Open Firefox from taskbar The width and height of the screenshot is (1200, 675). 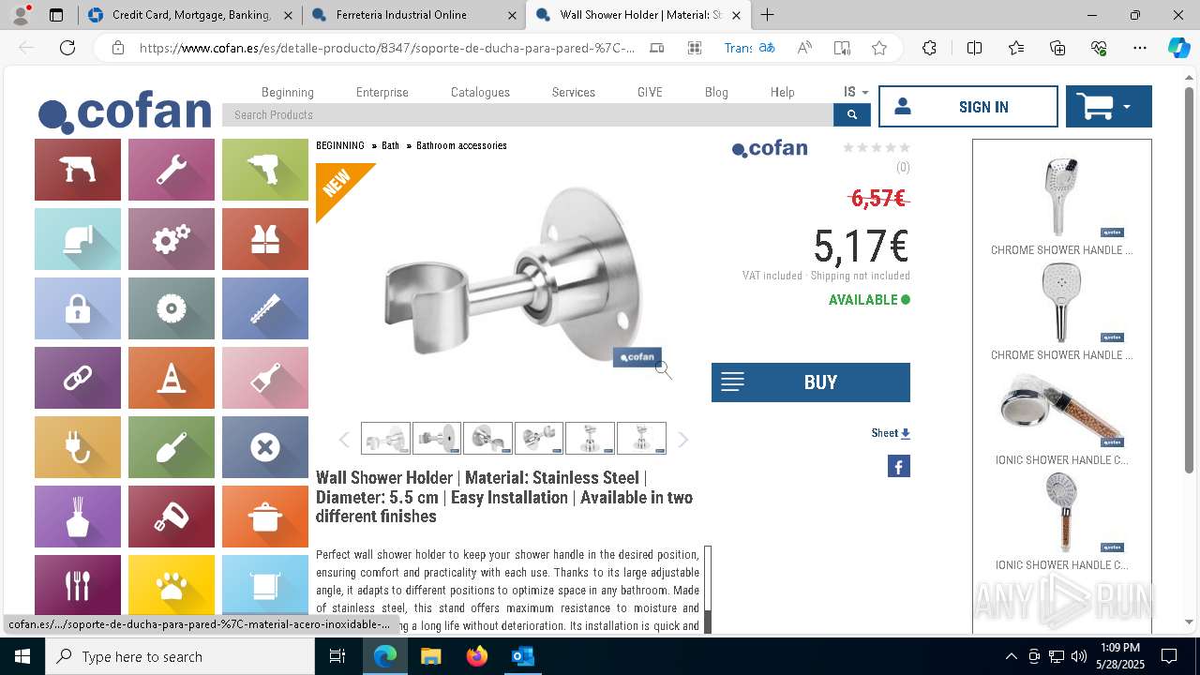pyautogui.click(x=476, y=656)
